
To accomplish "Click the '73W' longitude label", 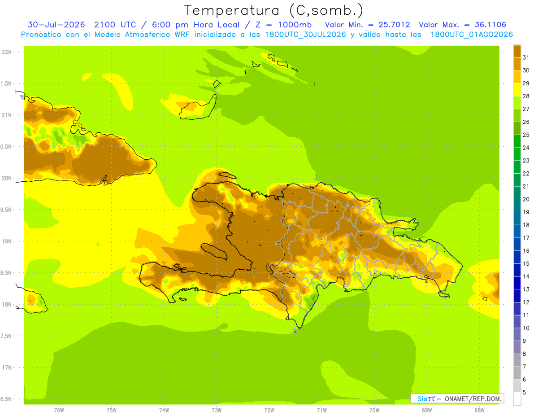I will click(217, 410).
